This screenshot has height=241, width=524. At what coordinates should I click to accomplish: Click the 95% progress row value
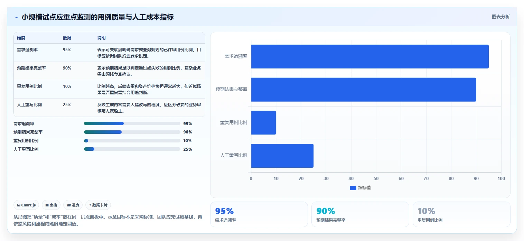click(x=188, y=123)
